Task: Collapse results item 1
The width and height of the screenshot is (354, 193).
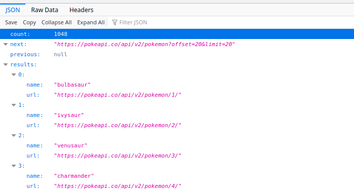Action: (14, 105)
